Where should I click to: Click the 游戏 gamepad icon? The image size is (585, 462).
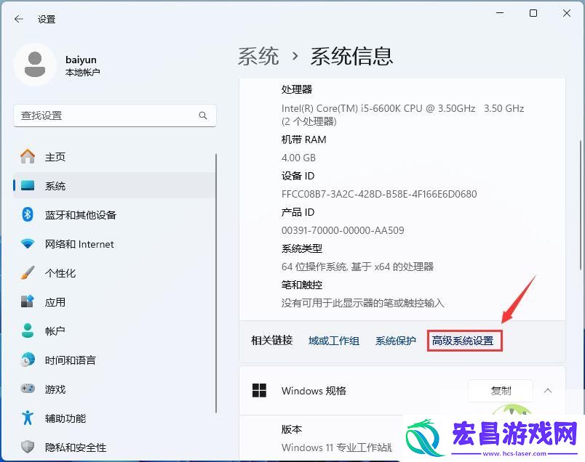pos(28,389)
